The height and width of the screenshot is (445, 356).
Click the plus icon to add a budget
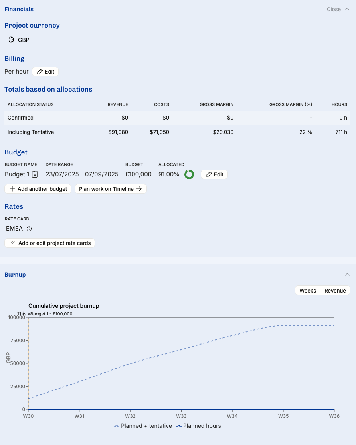pyautogui.click(x=12, y=189)
